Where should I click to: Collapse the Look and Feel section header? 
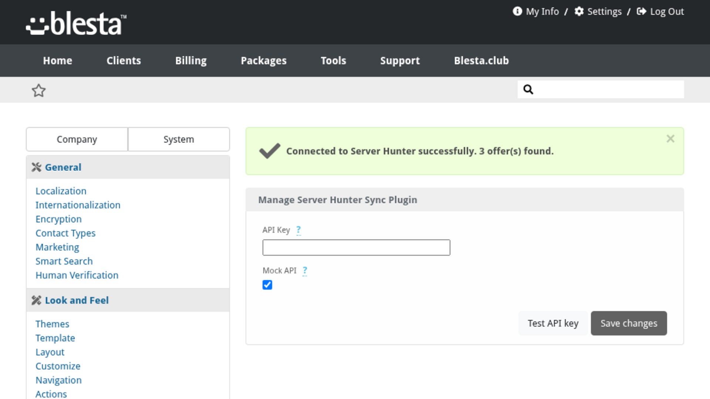(x=128, y=300)
